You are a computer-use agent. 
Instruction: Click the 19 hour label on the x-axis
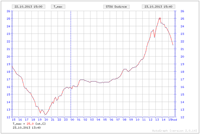(40, 120)
